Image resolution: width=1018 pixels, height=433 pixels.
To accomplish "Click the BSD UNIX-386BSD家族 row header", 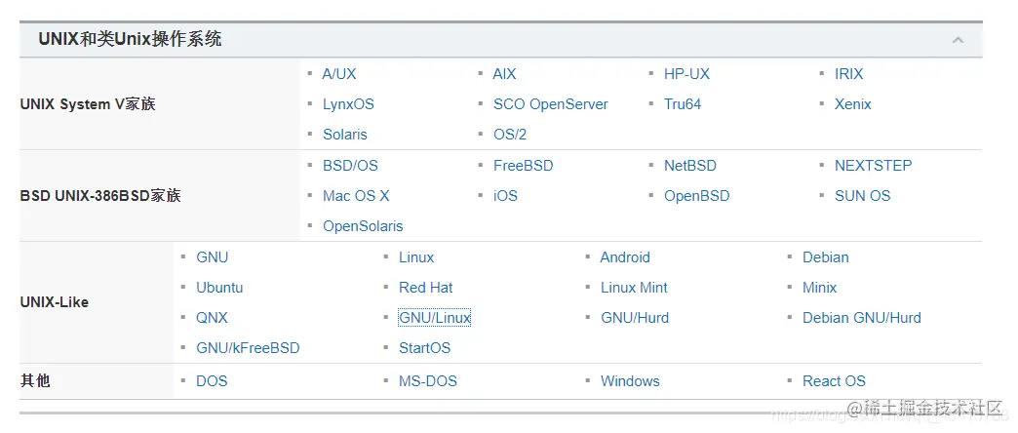I will pyautogui.click(x=100, y=196).
